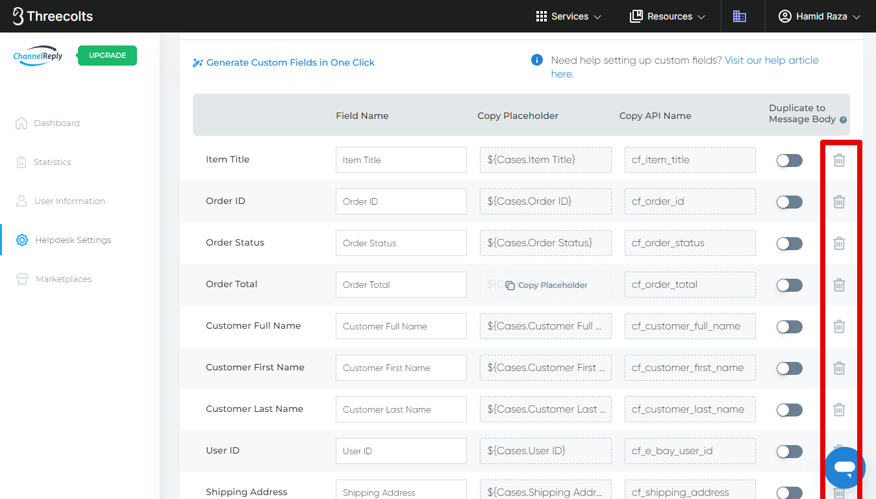
Task: Click the Item Title field name input
Action: pos(401,160)
